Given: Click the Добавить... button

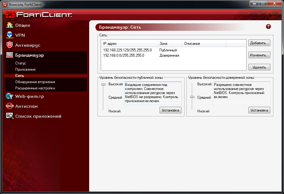Looking at the screenshot, I should [259, 43].
